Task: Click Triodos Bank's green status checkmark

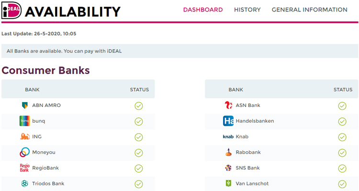Action: (139, 184)
